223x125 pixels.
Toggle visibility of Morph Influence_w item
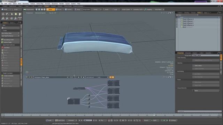[x=177, y=25]
